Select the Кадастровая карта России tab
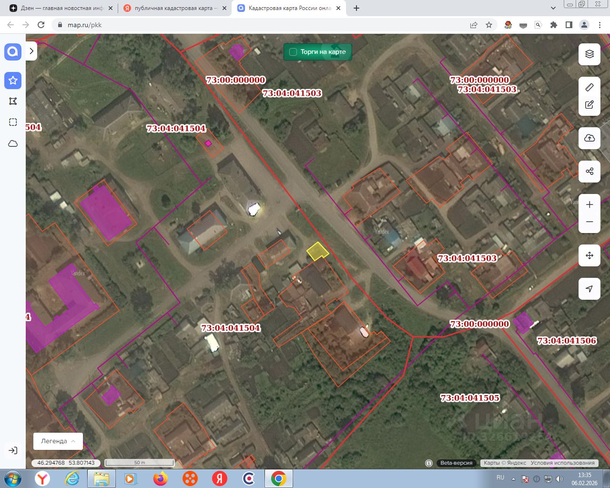 coord(289,8)
